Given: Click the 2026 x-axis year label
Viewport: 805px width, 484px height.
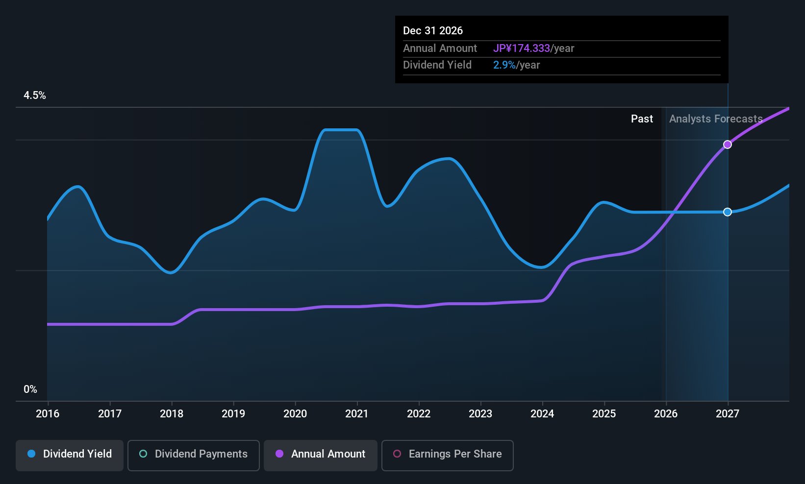Looking at the screenshot, I should (x=666, y=414).
